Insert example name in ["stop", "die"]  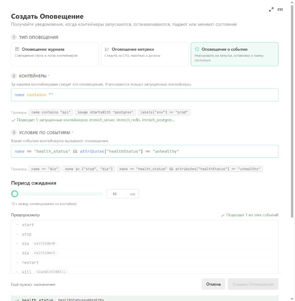tap(89, 169)
